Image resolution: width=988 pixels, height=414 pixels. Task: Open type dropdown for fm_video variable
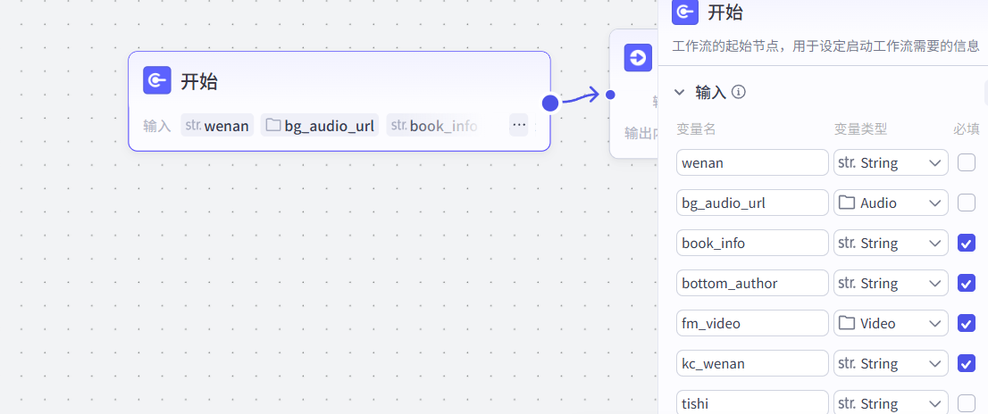coord(890,323)
